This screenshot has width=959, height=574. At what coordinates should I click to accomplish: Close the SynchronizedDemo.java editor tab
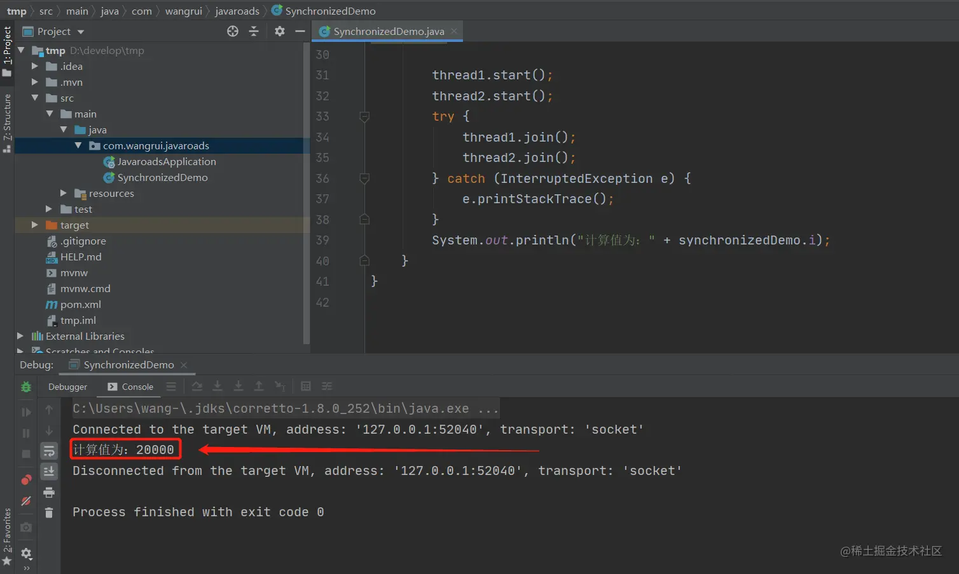point(454,31)
